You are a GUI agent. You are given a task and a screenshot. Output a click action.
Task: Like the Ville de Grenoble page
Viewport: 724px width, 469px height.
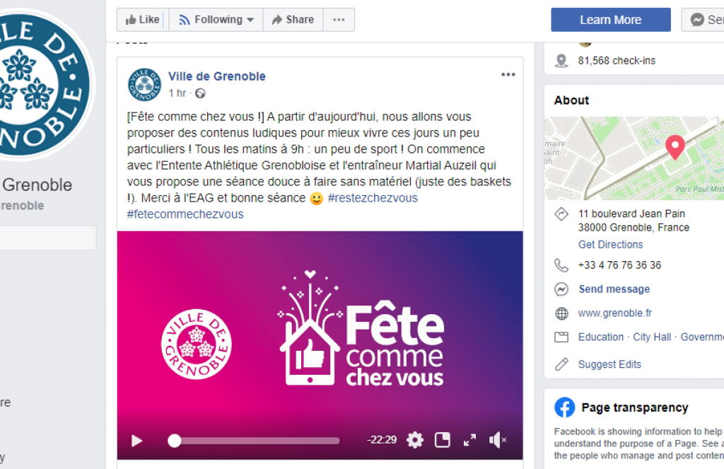click(143, 20)
